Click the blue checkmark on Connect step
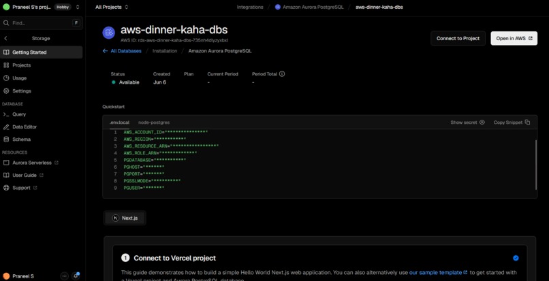The height and width of the screenshot is (281, 549). point(516,258)
